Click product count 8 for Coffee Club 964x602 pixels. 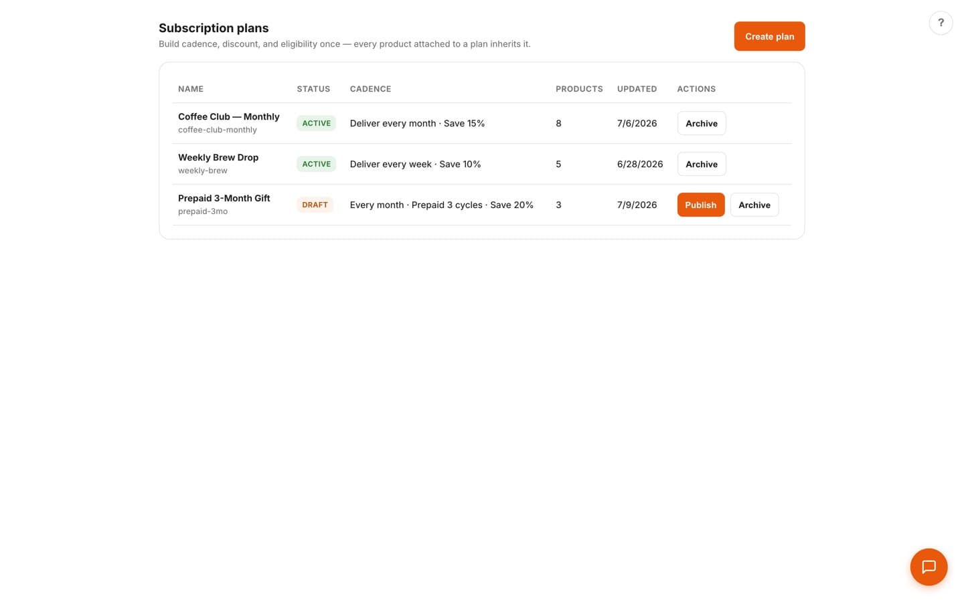pos(558,123)
